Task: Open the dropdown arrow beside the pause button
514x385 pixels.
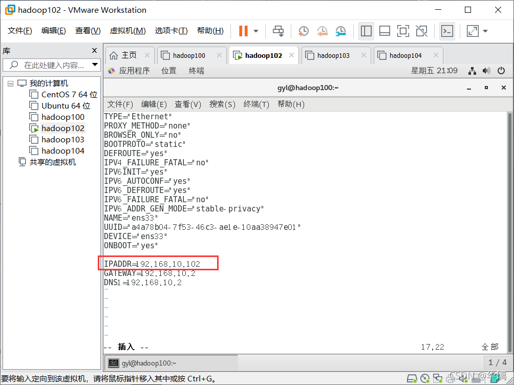Action: tap(256, 31)
